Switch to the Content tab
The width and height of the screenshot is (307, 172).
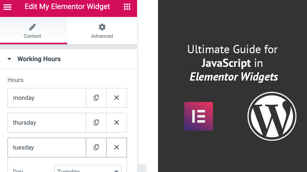pyautogui.click(x=34, y=31)
